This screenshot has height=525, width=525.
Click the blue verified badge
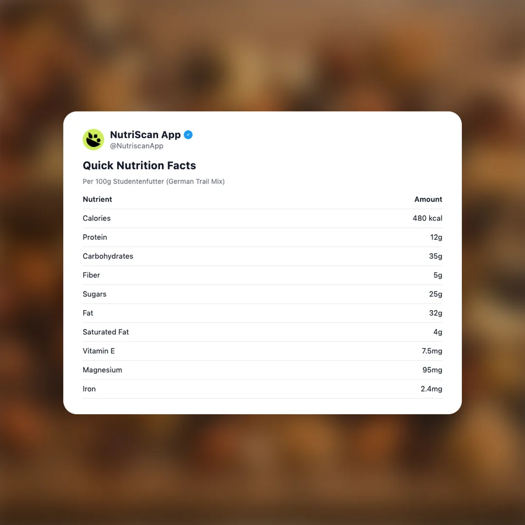pyautogui.click(x=188, y=135)
